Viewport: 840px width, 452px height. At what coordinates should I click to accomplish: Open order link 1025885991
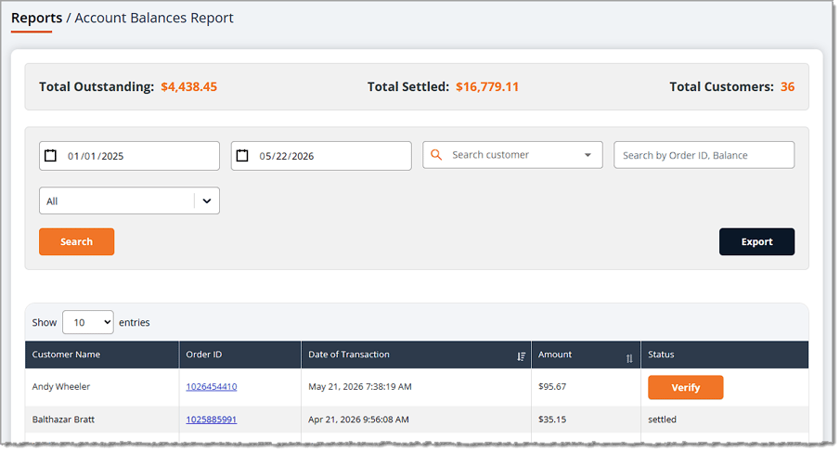point(211,420)
